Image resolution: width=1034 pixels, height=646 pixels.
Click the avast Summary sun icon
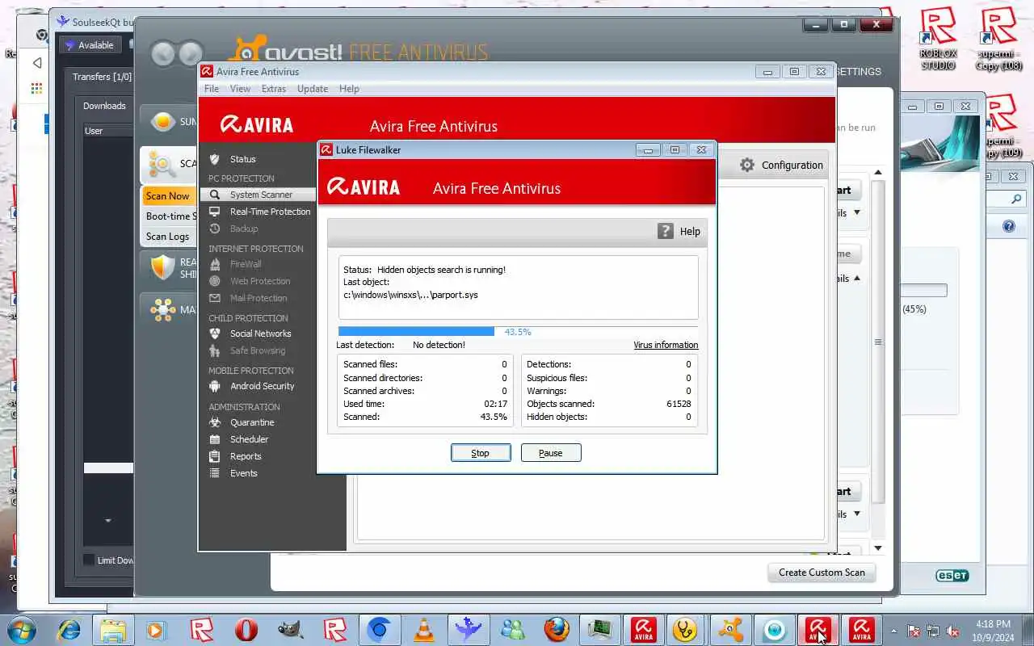[x=163, y=122]
